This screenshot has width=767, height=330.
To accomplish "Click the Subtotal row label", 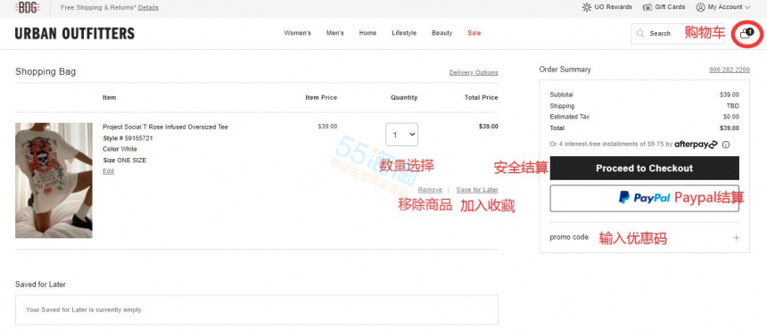I will [561, 95].
